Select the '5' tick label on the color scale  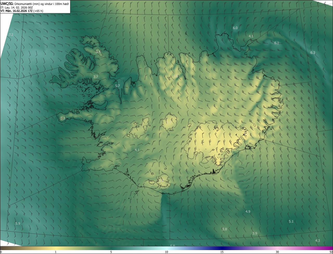click(x=111, y=252)
